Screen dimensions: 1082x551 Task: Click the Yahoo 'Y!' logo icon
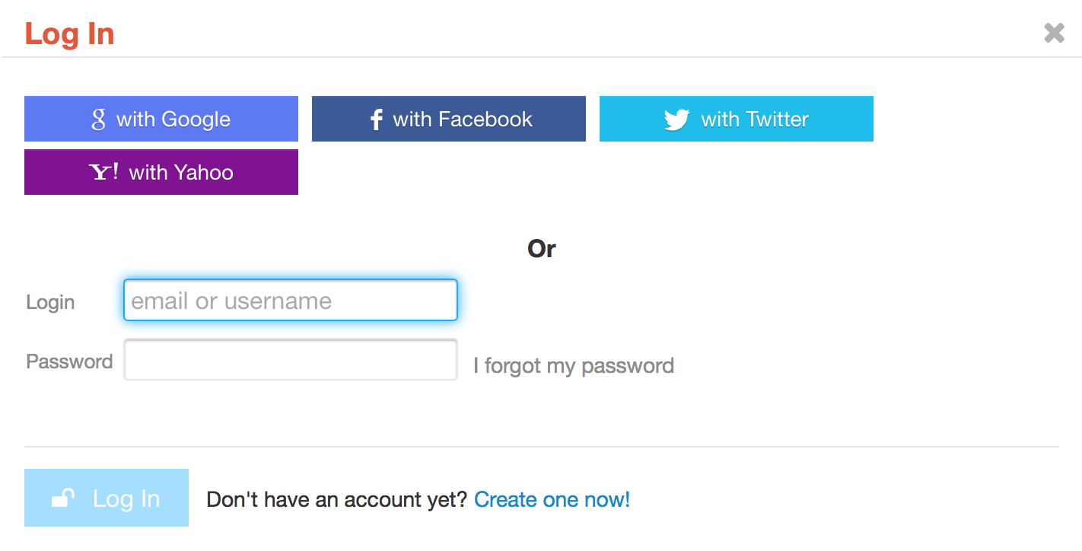tap(104, 172)
